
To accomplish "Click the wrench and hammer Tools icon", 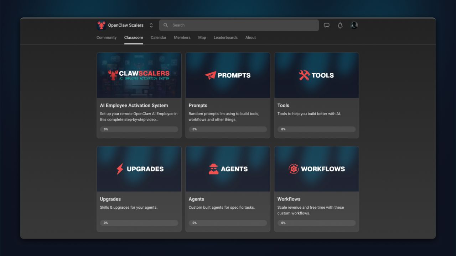I will click(x=304, y=75).
